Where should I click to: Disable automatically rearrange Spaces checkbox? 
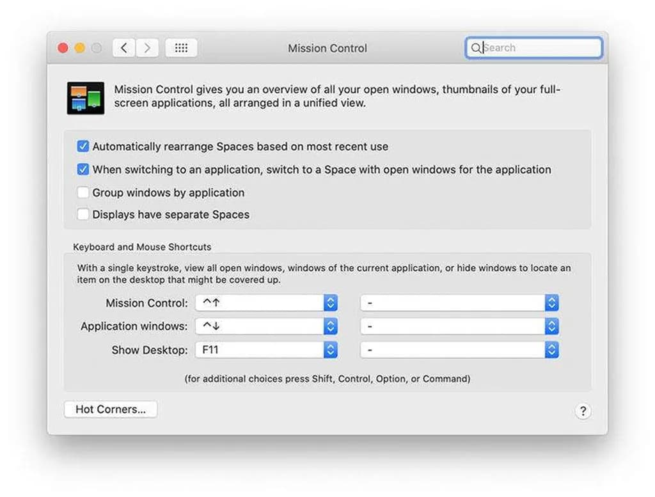point(83,146)
